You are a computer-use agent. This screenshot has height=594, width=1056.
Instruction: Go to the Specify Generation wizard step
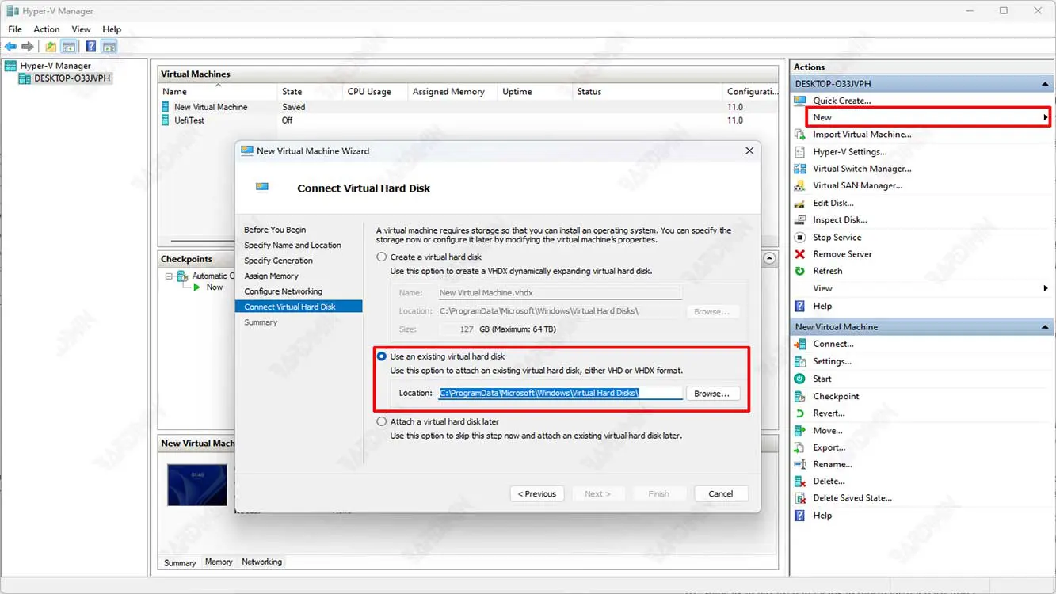[278, 261]
